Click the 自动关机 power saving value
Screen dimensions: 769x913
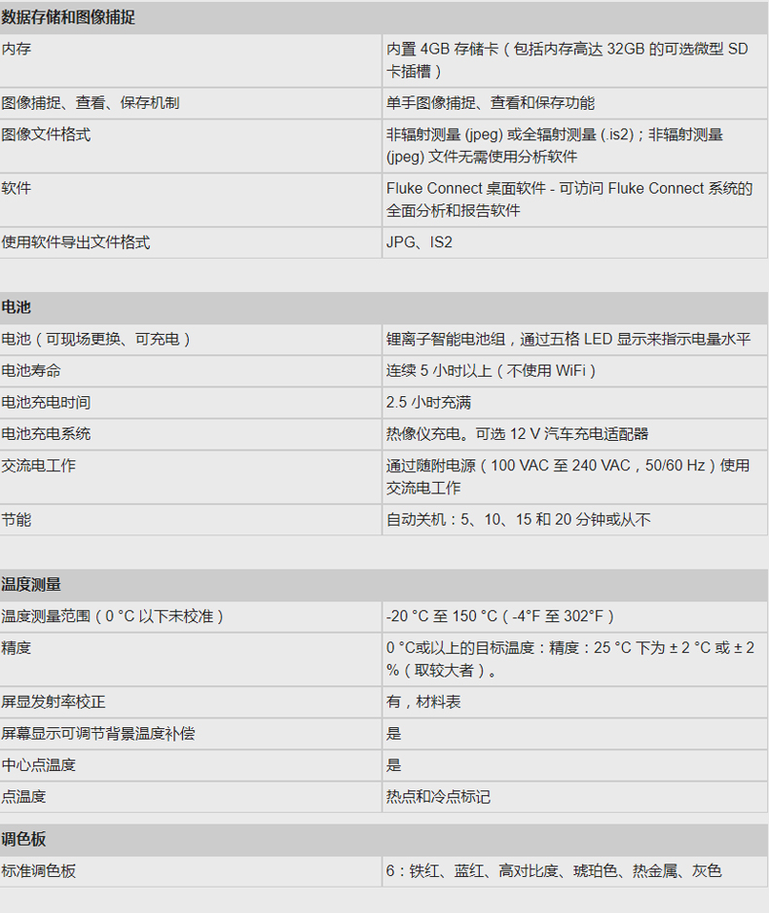[518, 520]
